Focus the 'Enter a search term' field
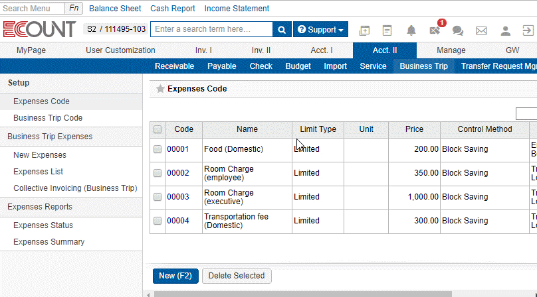The width and height of the screenshot is (537, 297). pos(211,30)
